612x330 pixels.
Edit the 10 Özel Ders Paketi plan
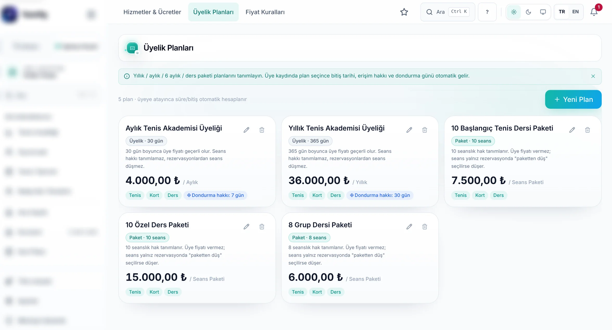coord(246,227)
